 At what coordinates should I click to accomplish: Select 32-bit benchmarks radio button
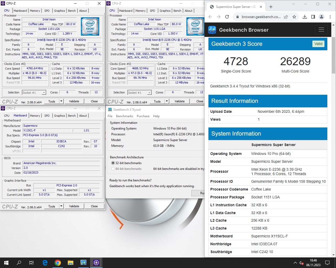point(113,163)
